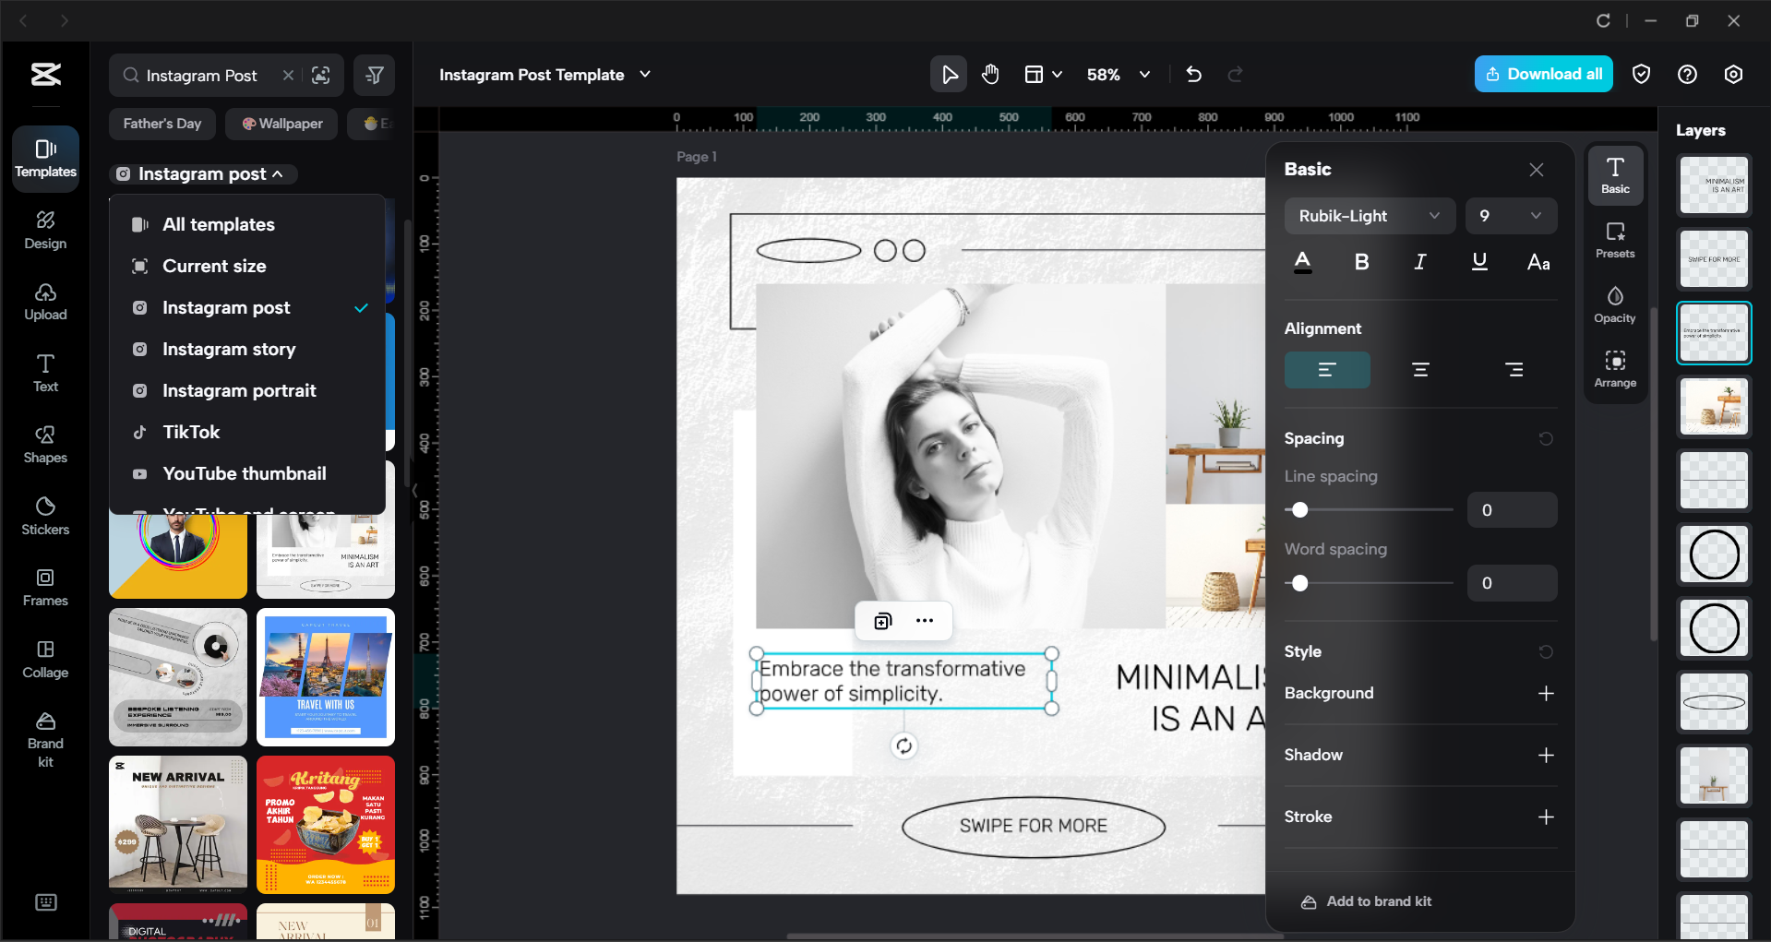Viewport: 1771px width, 942px height.
Task: Open the Stickers panel
Action: (x=44, y=515)
